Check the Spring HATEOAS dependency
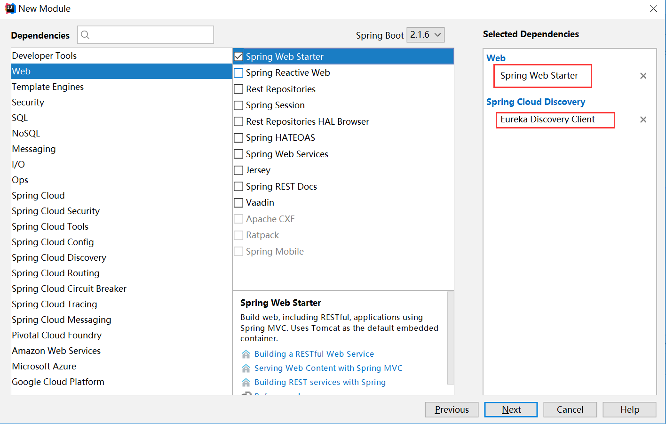666x424 pixels. [x=238, y=138]
